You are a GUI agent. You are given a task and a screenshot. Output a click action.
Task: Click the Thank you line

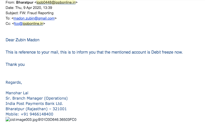tap(15, 64)
